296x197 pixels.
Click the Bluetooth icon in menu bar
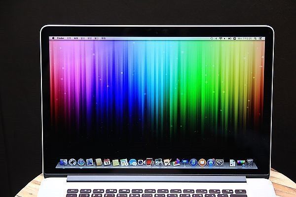tap(217, 38)
